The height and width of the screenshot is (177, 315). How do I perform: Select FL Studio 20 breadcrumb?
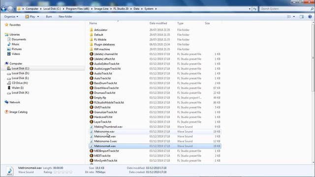click(121, 9)
